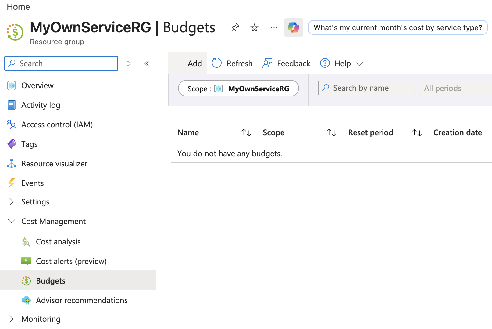This screenshot has height=329, width=492.
Task: Focus the sidebar Search field
Action: 61,63
